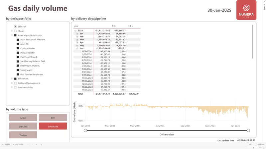Check the Select all checkbox

15,26
